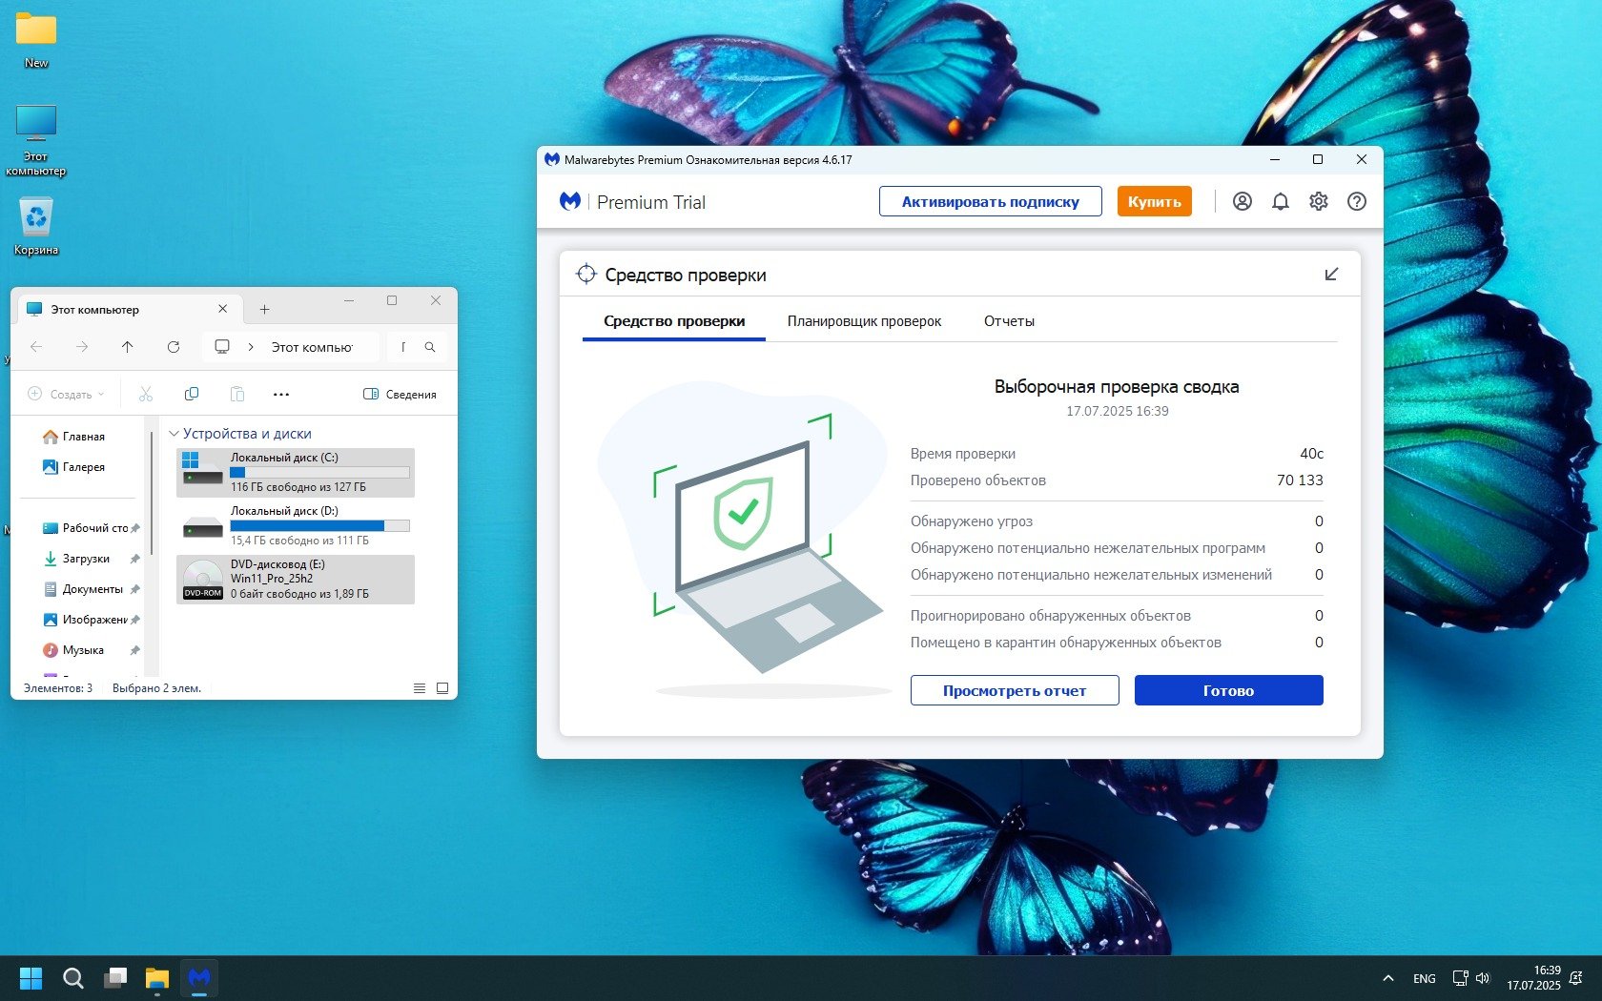Open a new Explorer tab with plus
This screenshot has height=1001, width=1602.
pos(264,309)
